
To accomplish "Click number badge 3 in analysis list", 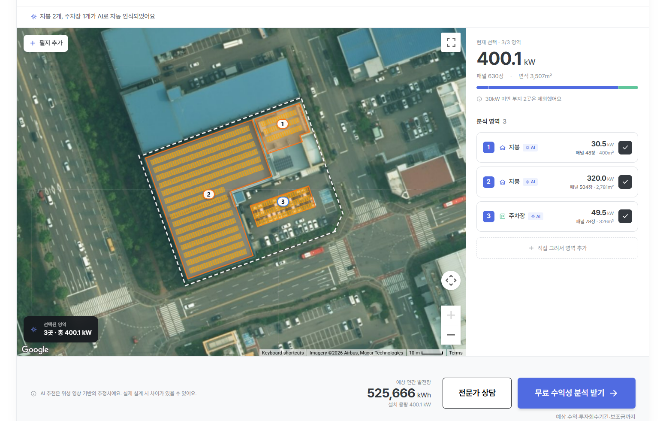I will (x=488, y=216).
